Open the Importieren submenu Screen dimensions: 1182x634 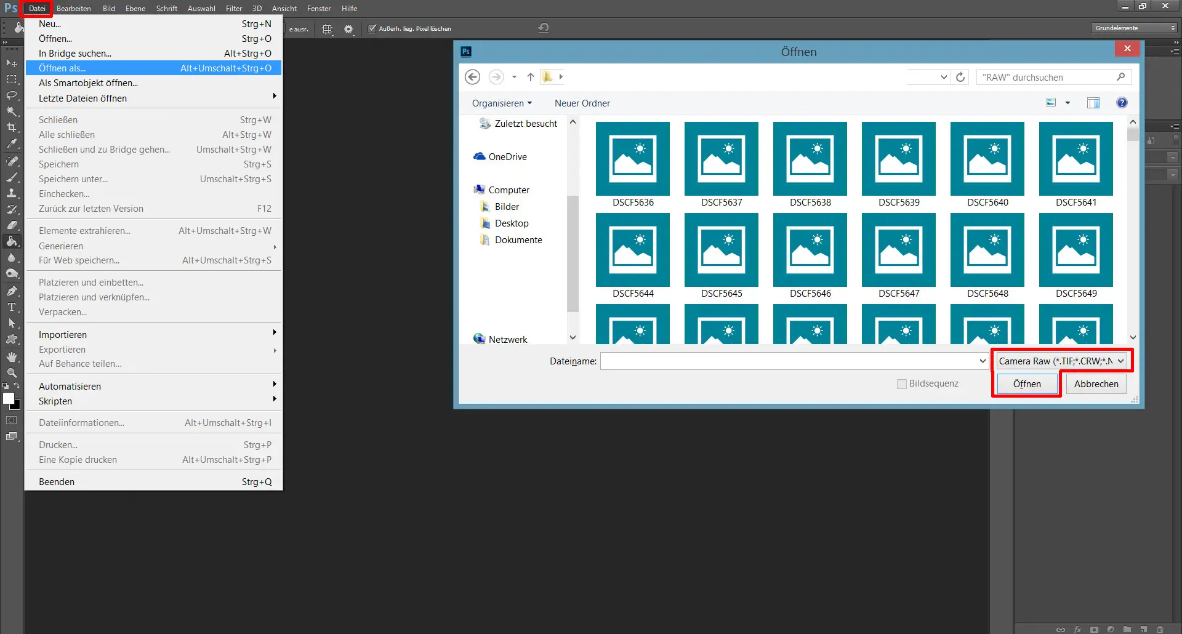point(63,335)
